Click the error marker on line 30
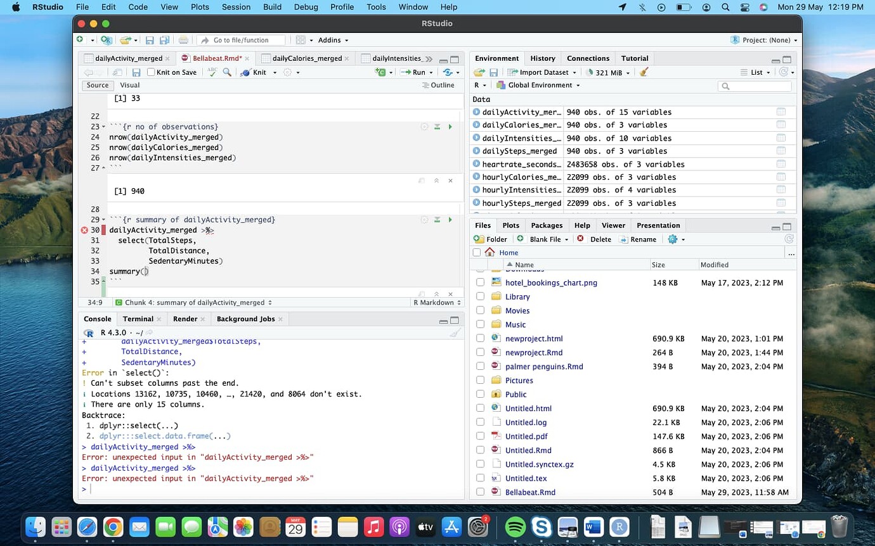 pos(85,230)
